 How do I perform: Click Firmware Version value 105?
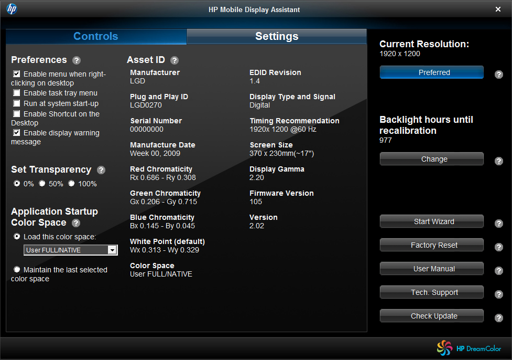[256, 202]
